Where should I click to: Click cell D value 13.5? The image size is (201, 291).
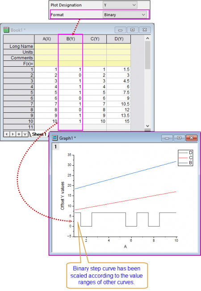click(x=119, y=116)
